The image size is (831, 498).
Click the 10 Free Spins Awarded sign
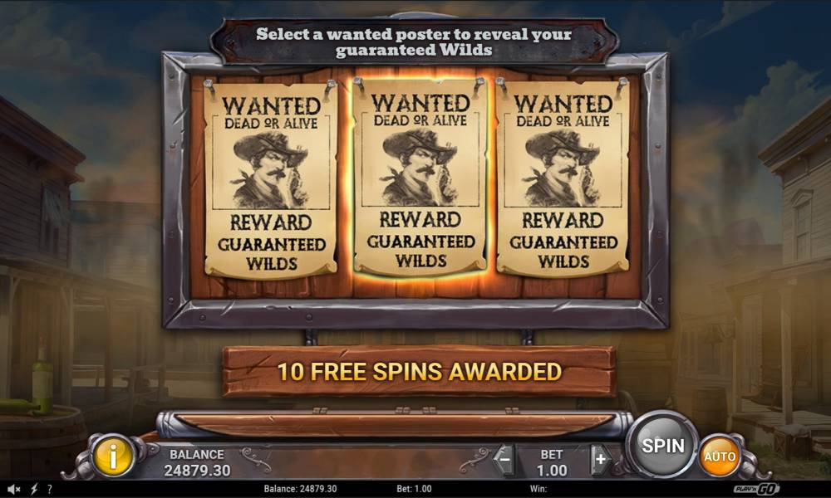[419, 372]
